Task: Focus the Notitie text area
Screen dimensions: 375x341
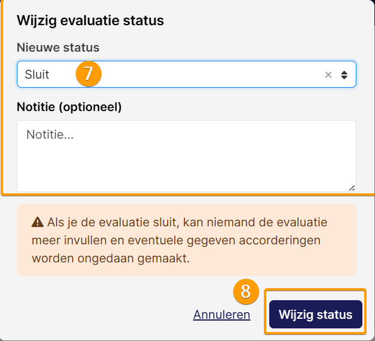Action: [186, 156]
